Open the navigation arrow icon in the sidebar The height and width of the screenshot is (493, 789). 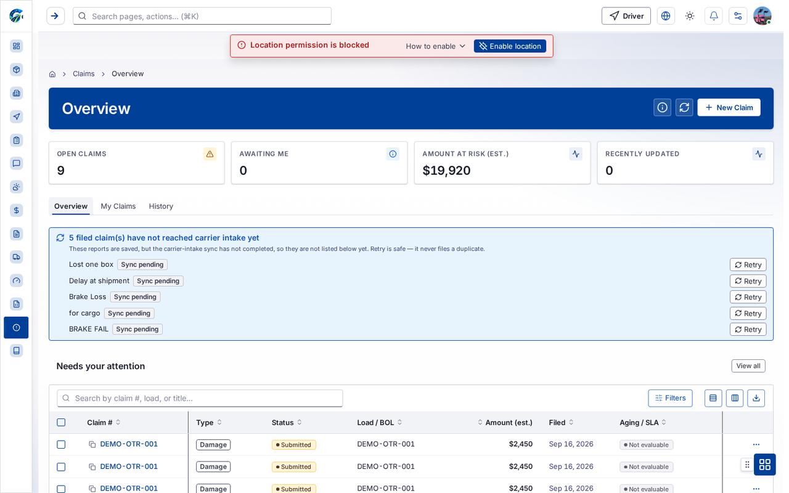pyautogui.click(x=17, y=116)
